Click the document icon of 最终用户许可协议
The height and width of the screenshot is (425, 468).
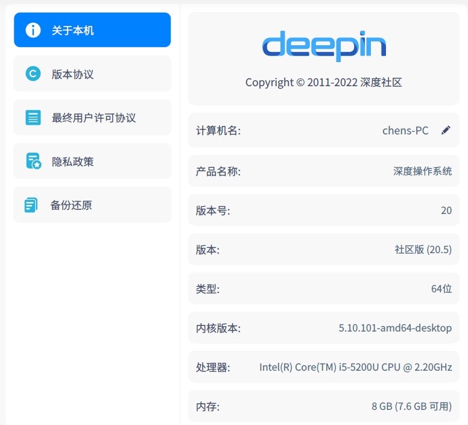click(33, 118)
